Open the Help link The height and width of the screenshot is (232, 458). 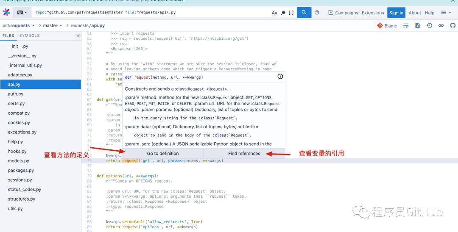[430, 13]
